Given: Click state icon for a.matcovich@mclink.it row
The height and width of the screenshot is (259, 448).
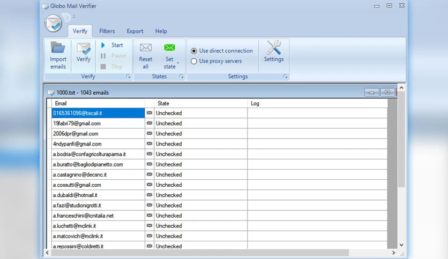Looking at the screenshot, I should (150, 236).
